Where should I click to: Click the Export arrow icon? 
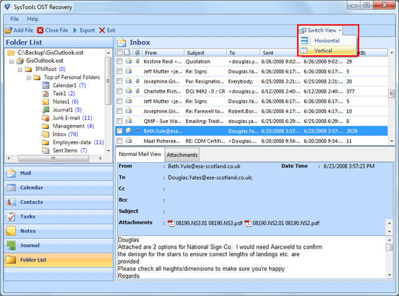tap(75, 30)
